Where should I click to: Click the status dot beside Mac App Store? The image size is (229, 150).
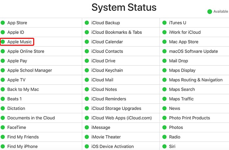[165, 42]
